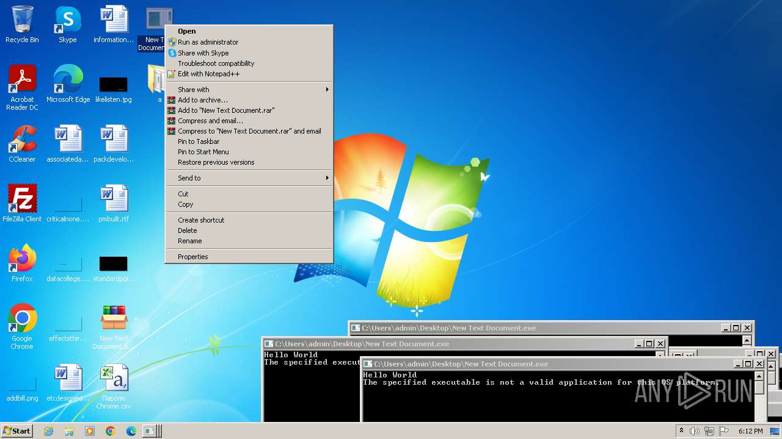782x439 pixels.
Task: Choose Compress and email...
Action: pyautogui.click(x=249, y=121)
